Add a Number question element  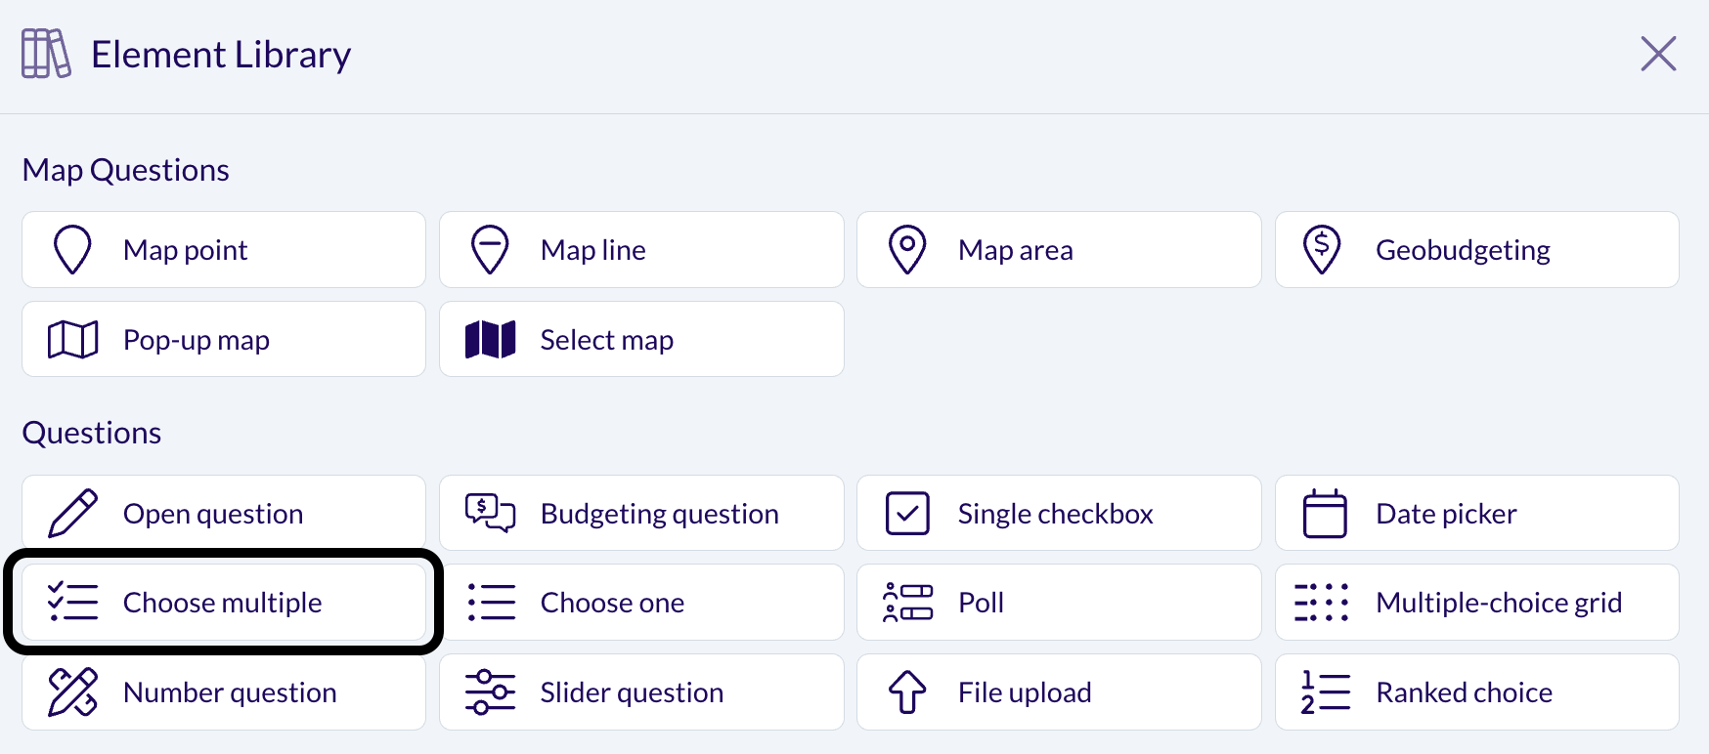(224, 692)
